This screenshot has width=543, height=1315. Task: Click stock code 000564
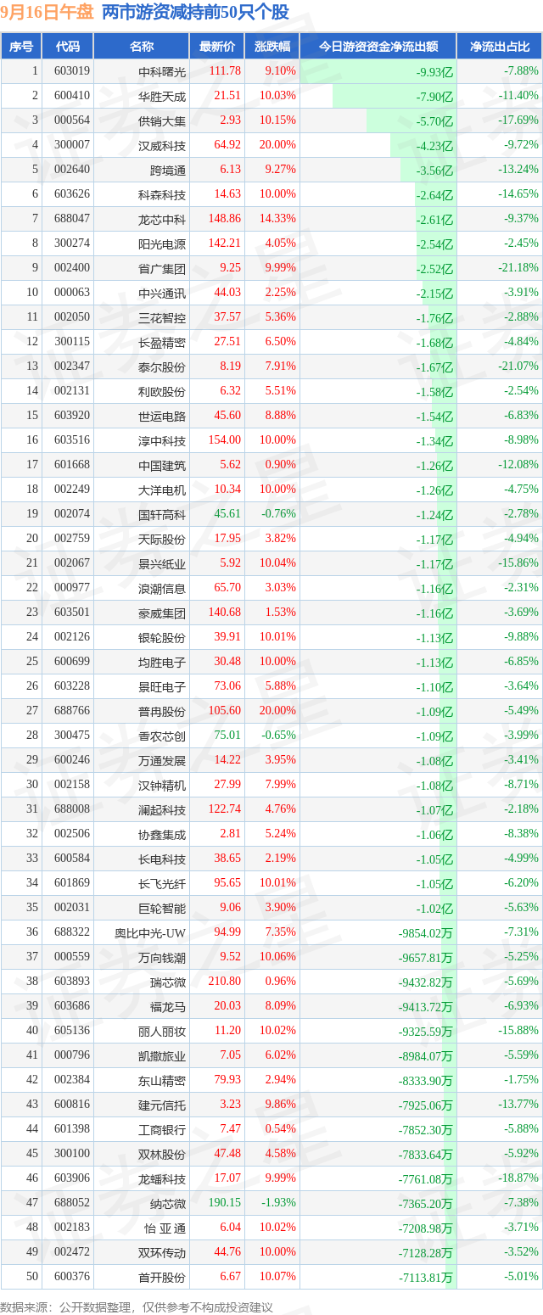tap(72, 120)
